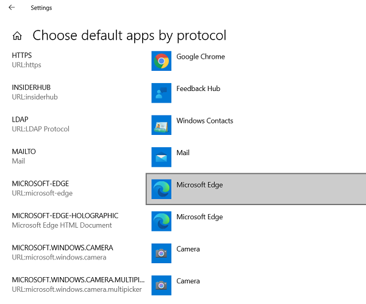Click Camera icon for the multipicker protocol

point(162,285)
